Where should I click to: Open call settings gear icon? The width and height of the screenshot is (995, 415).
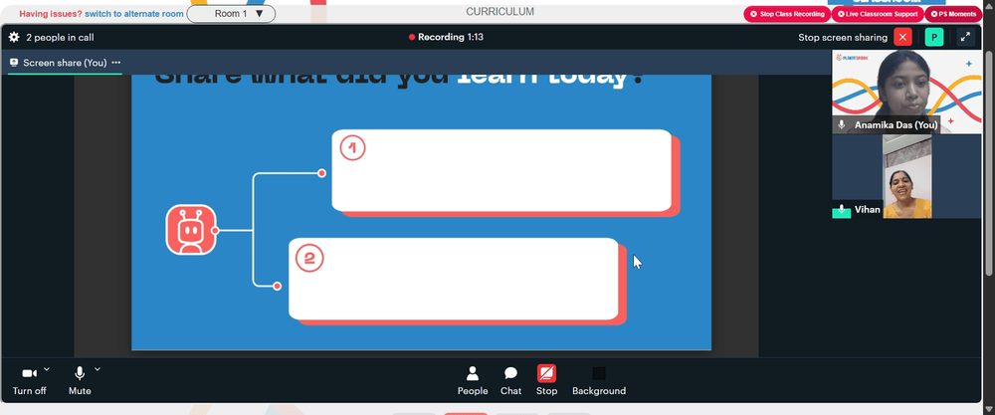[14, 38]
